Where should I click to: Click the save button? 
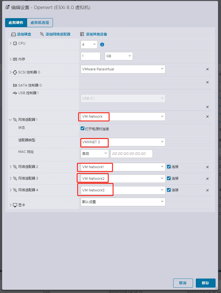[206, 283]
